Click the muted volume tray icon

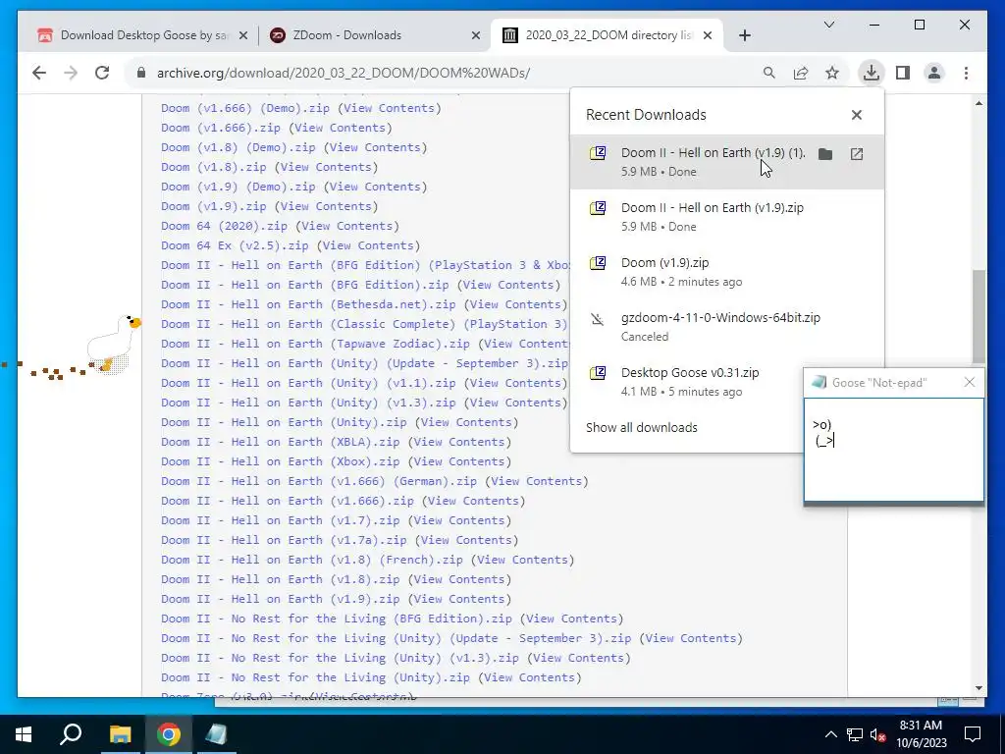(878, 734)
